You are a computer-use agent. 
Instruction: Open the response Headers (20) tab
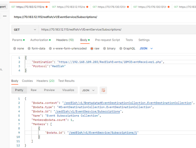[x=46, y=81]
